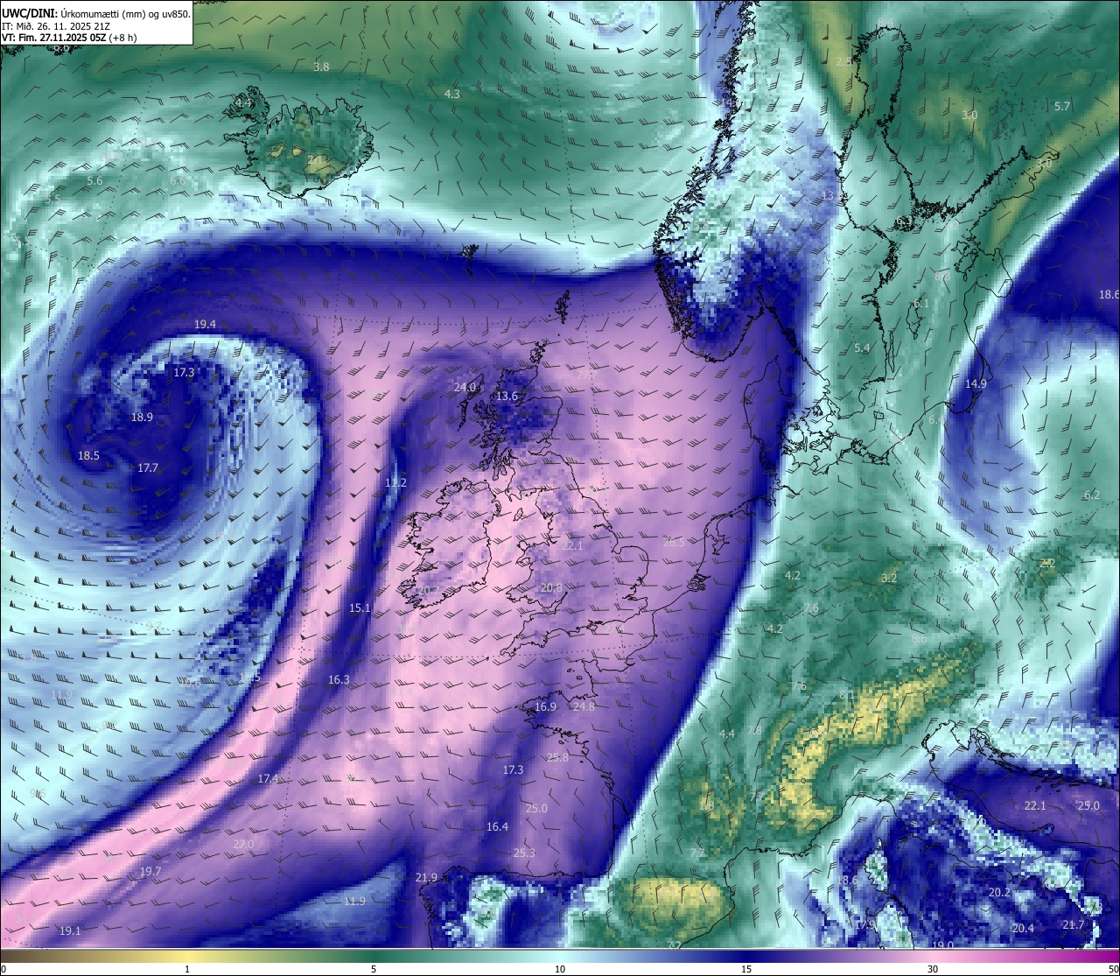1120x976 pixels.
Task: Click the valid time 'VT: Fim. 27.11.2025 05Z (+8 h)'
Action: point(68,38)
